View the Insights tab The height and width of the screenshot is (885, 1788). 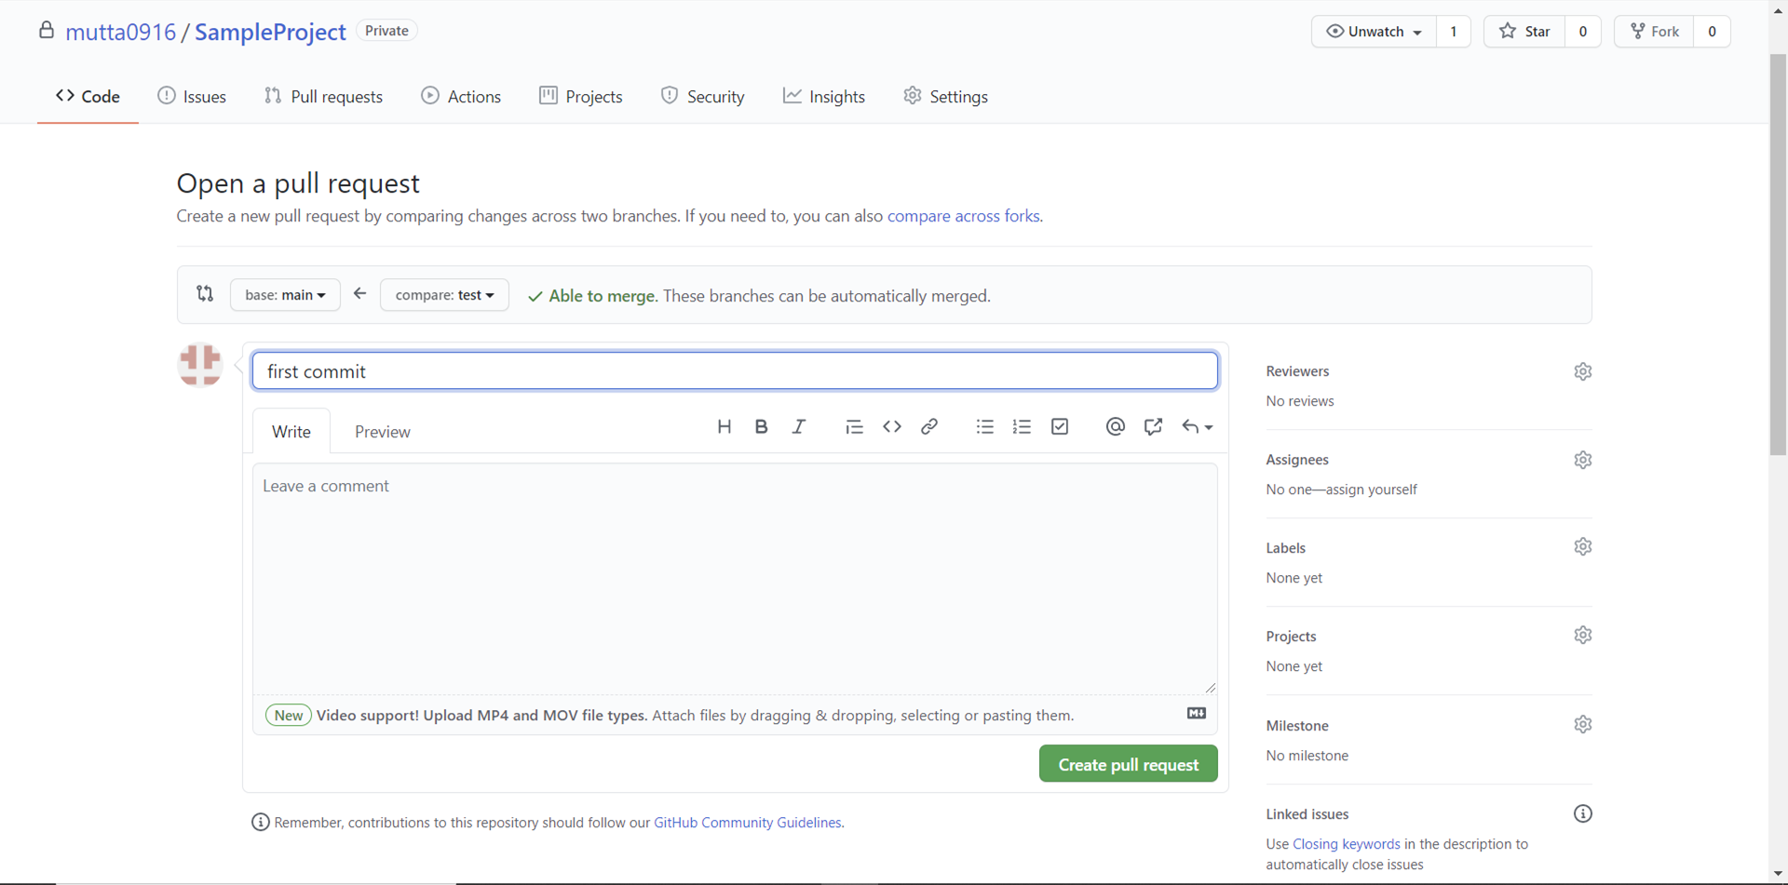824,96
